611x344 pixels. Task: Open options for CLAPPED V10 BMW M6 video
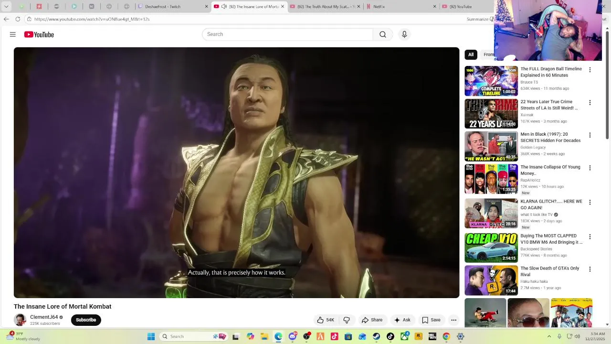click(x=590, y=236)
